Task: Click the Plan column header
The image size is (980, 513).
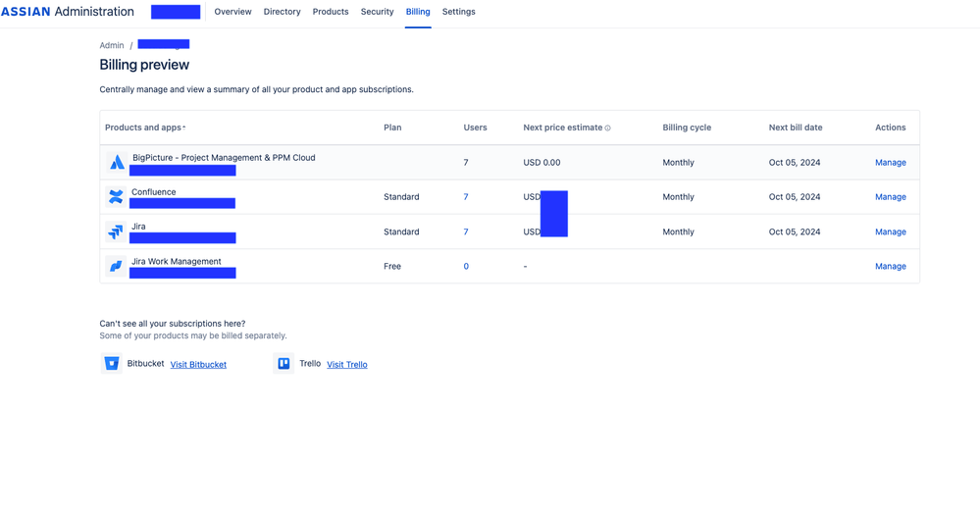Action: 392,128
